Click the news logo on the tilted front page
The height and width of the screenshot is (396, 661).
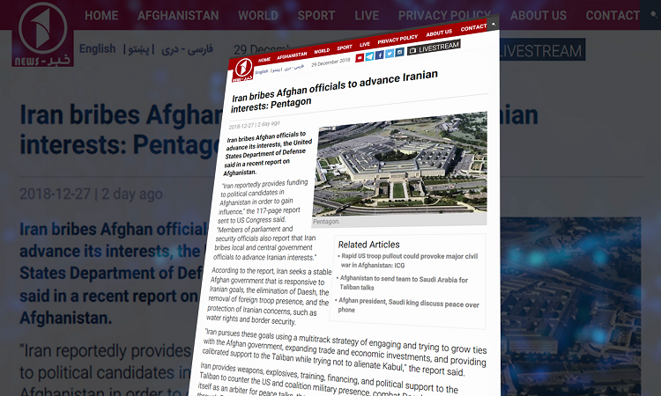point(243,70)
